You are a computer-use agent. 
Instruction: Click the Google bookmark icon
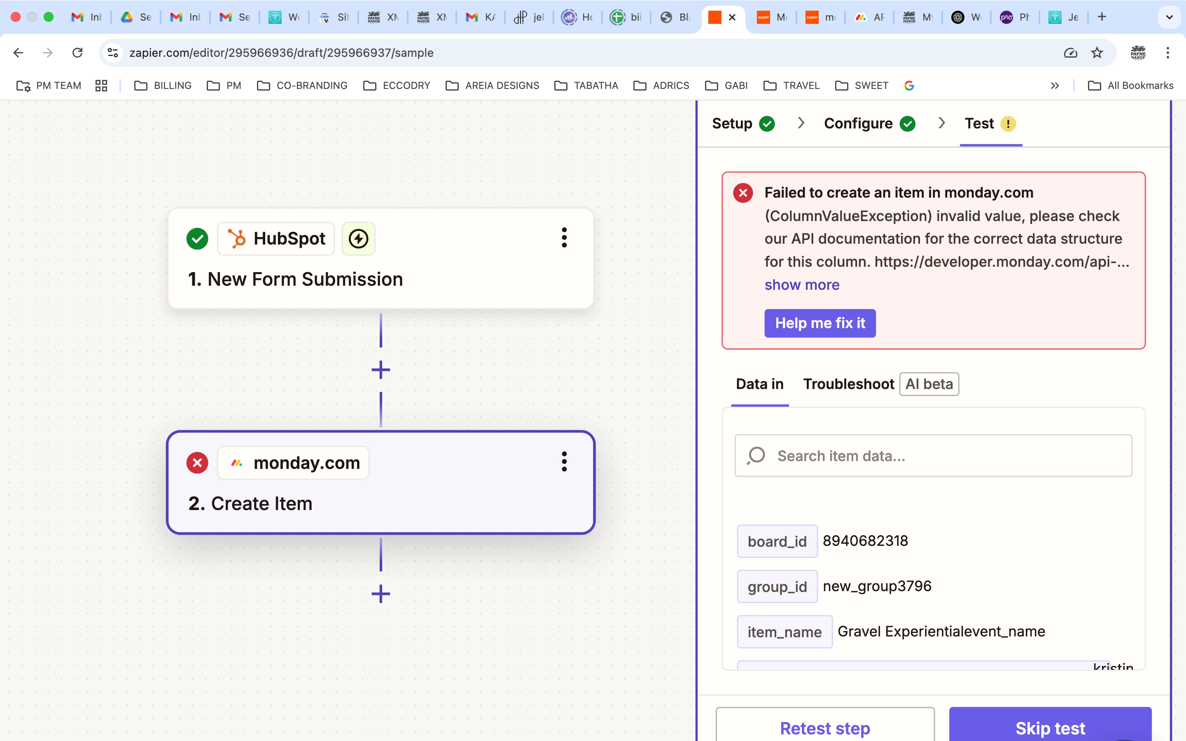(x=909, y=86)
